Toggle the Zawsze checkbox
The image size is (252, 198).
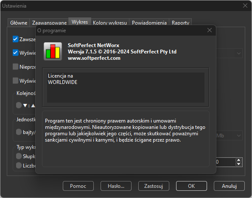pos(15,39)
